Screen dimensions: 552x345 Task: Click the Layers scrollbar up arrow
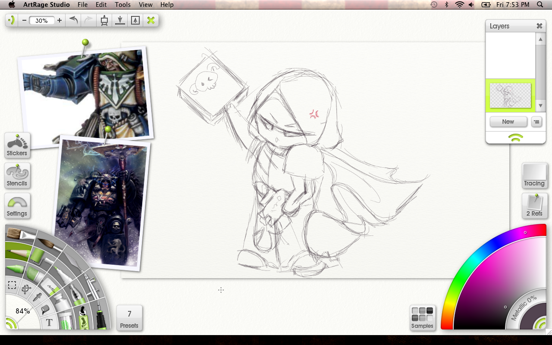pos(541,39)
